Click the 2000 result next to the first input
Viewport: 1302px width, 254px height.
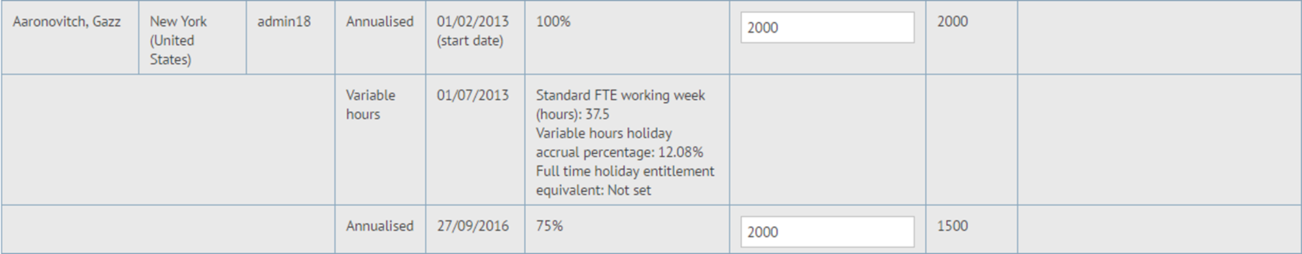[952, 22]
